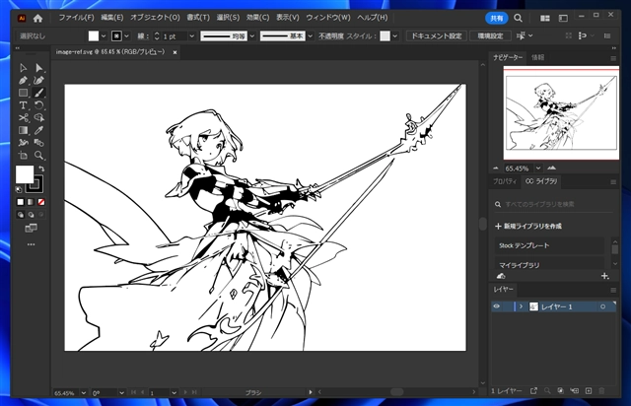Click the large white fill color swatch
The height and width of the screenshot is (406, 631).
coord(24,174)
